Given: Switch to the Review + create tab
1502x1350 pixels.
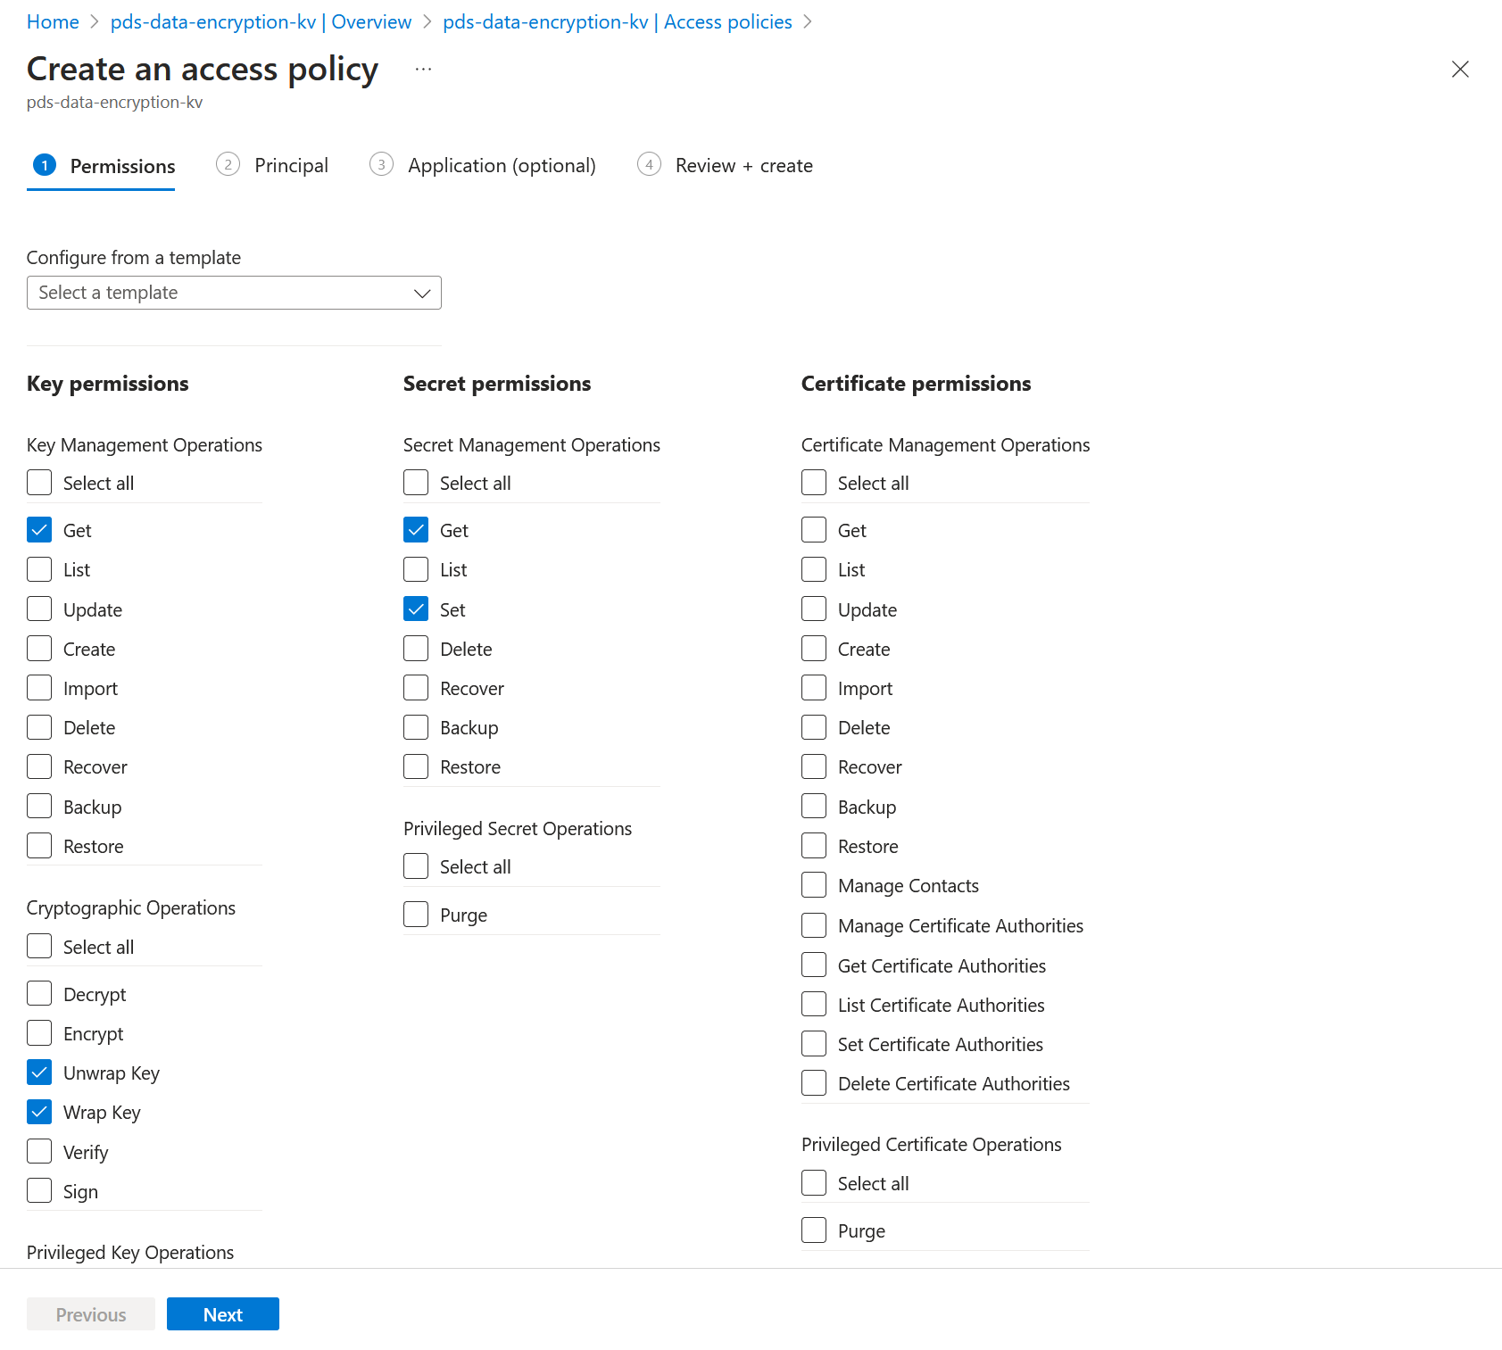Looking at the screenshot, I should (744, 165).
